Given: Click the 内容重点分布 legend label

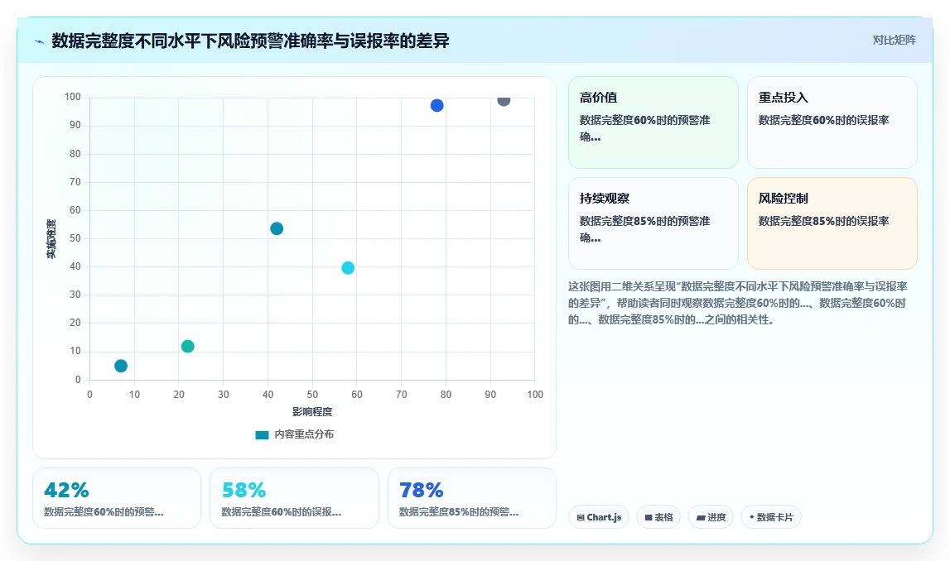Looking at the screenshot, I should (304, 434).
